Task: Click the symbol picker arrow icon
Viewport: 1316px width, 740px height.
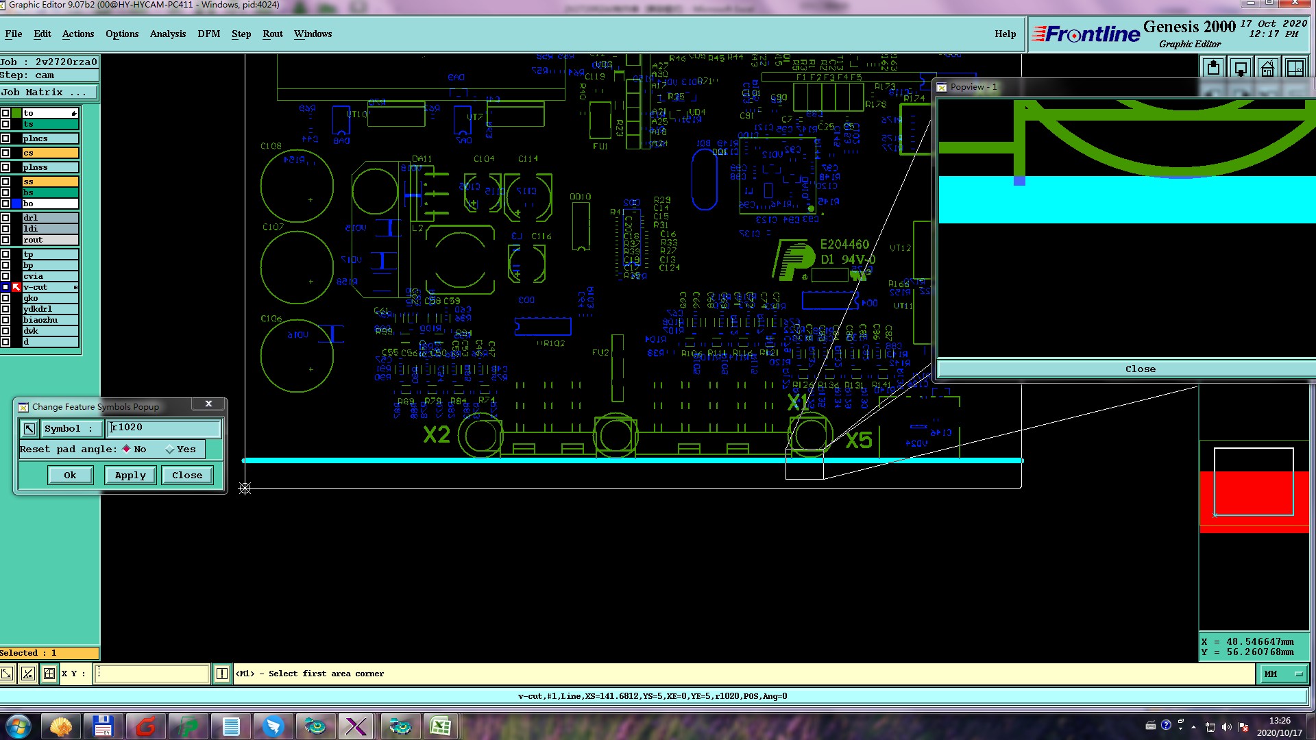Action: click(x=29, y=429)
